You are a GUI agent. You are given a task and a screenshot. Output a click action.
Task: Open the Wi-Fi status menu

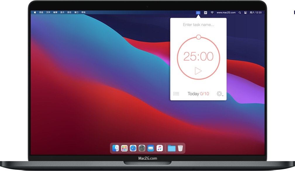click(x=212, y=13)
